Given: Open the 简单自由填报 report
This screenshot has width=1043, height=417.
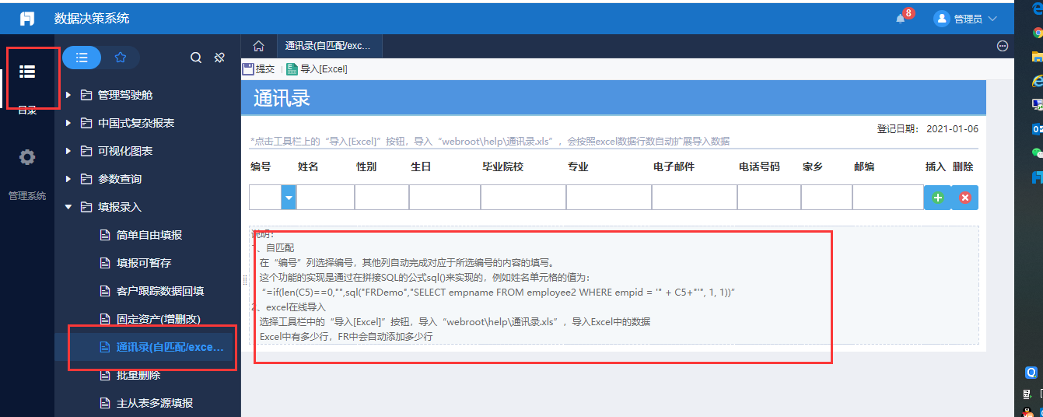Looking at the screenshot, I should 148,235.
